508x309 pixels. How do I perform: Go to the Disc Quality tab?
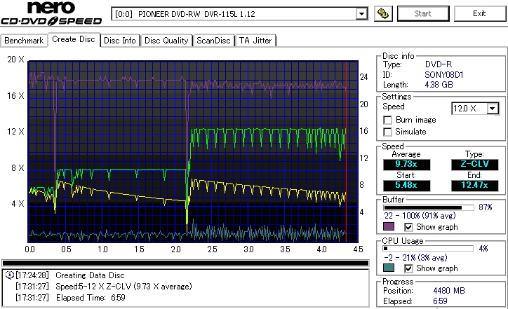point(166,41)
